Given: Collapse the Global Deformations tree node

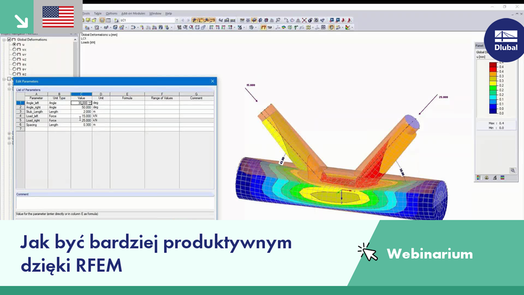Looking at the screenshot, I should 4,39.
